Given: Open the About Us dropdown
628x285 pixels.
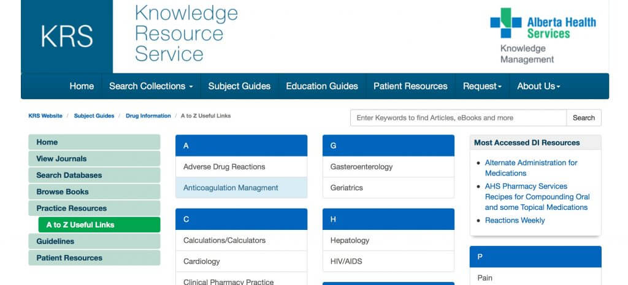Looking at the screenshot, I should pyautogui.click(x=538, y=86).
